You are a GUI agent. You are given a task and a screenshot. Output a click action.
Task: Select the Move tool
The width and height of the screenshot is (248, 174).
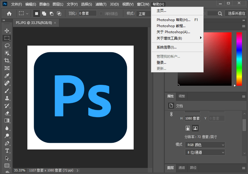(7, 31)
